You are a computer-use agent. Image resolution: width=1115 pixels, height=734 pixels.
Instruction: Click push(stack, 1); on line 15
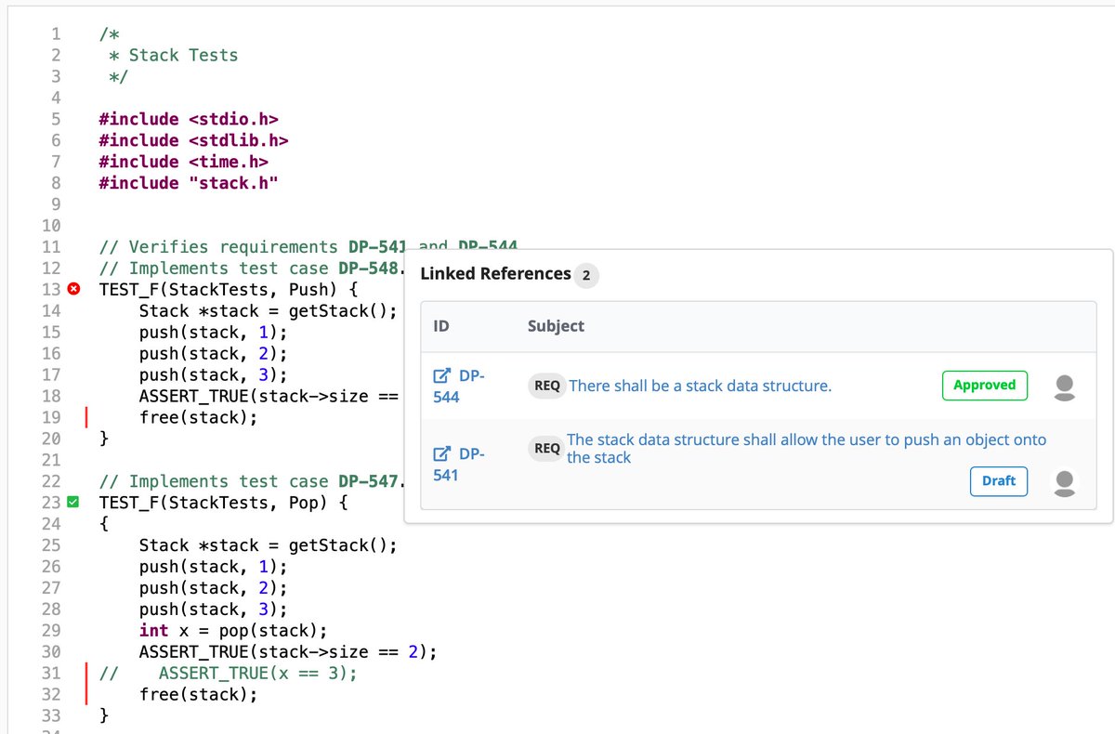pos(214,333)
